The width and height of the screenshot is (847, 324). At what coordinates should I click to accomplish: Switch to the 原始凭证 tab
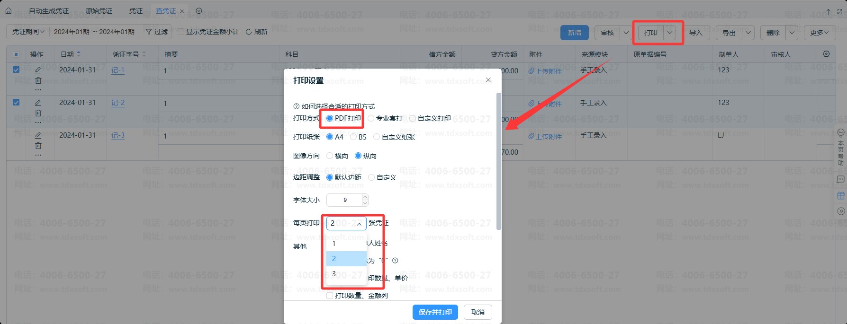tap(99, 10)
